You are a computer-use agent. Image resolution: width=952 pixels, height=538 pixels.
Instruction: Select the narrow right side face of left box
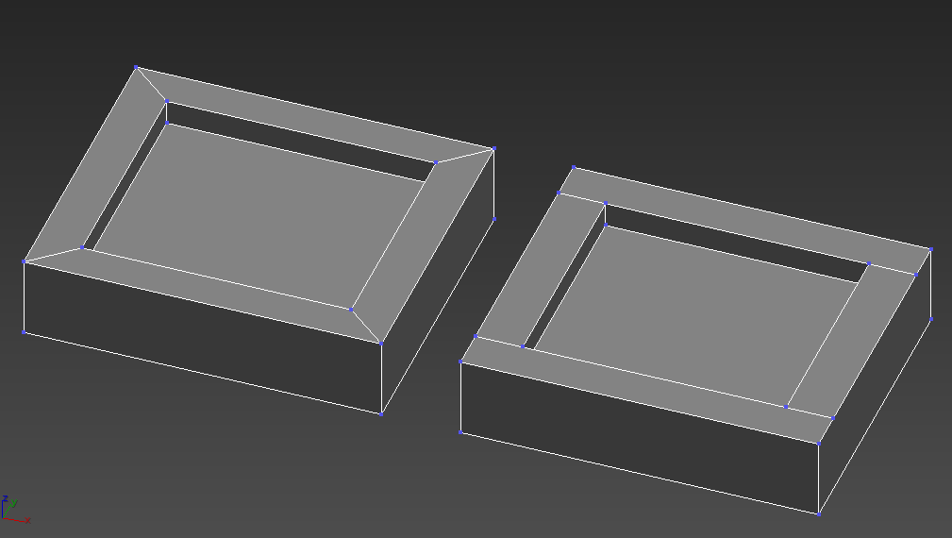tap(439, 283)
